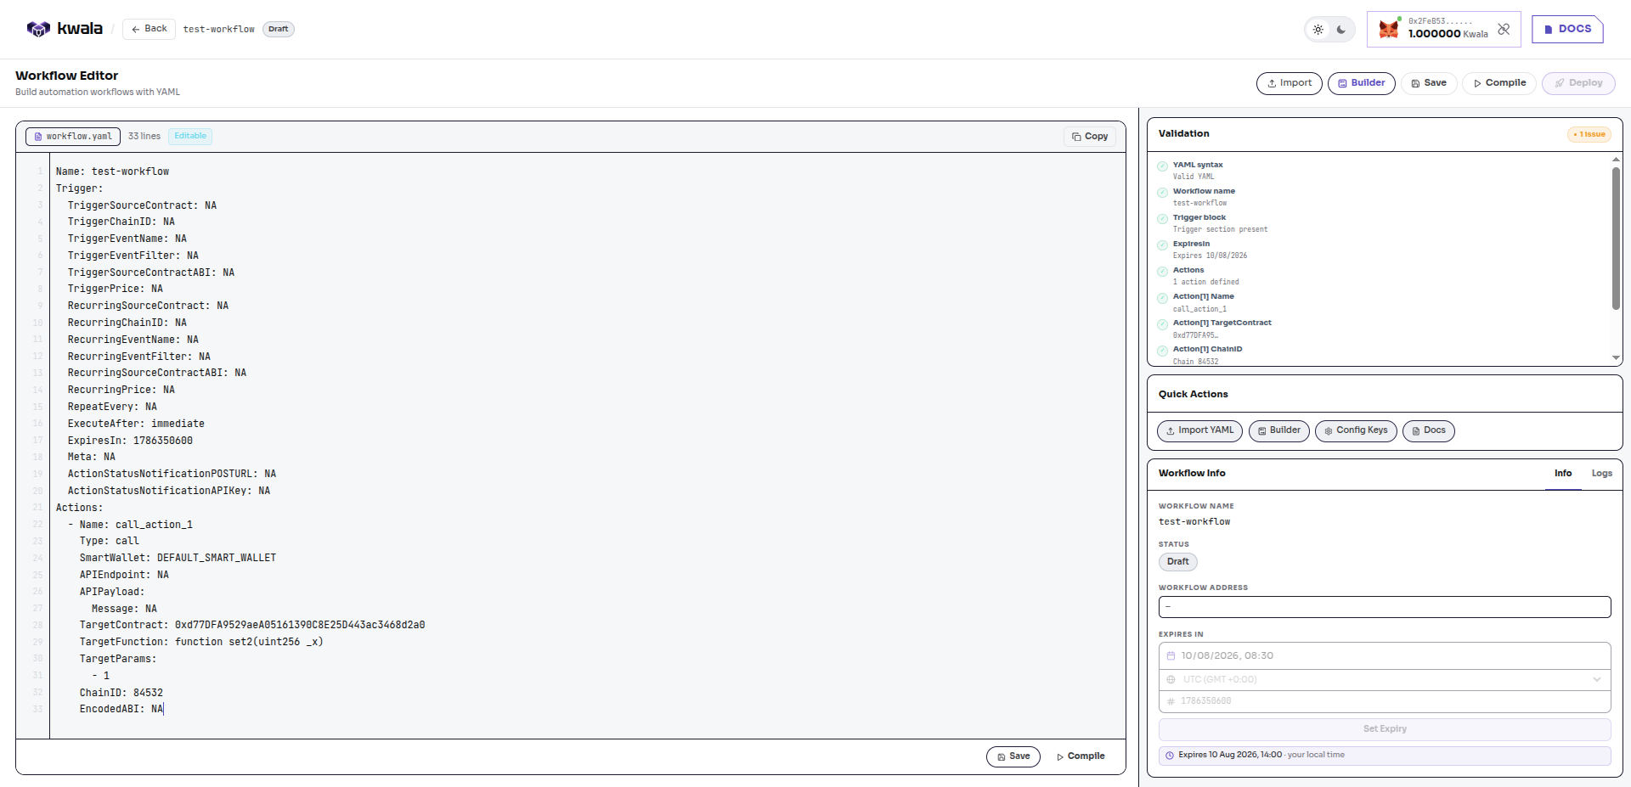Click Save in the top toolbar

click(x=1429, y=83)
